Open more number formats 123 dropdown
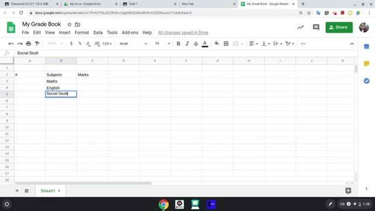 point(107,43)
